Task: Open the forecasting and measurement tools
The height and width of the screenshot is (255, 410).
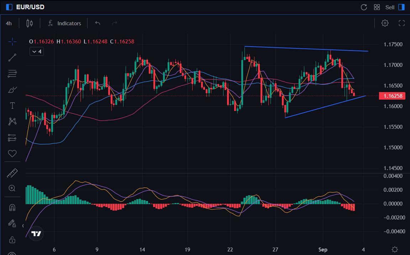Action: click(x=12, y=137)
